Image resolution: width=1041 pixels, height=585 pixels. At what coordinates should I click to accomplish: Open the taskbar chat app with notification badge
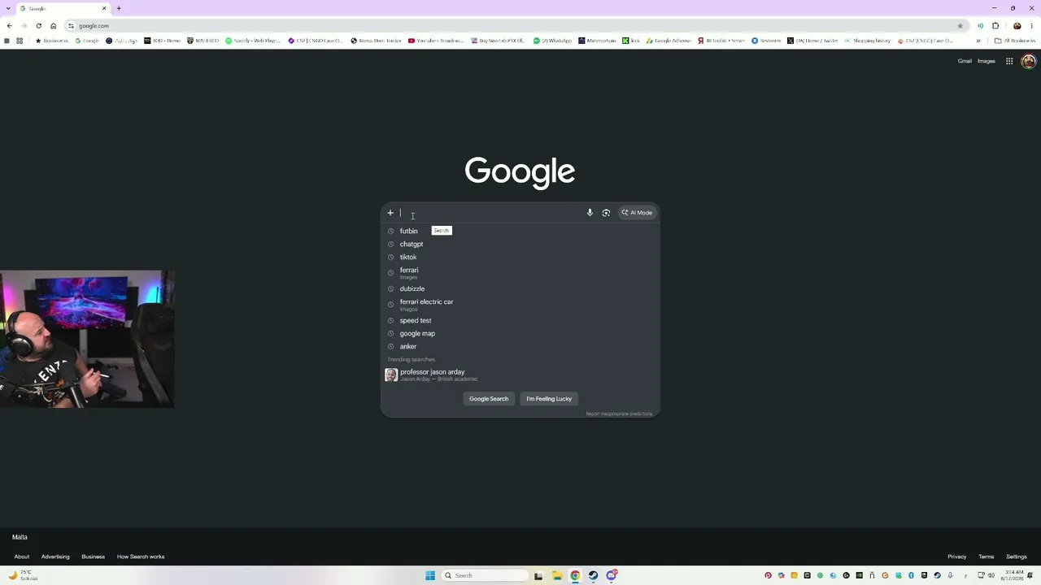click(x=612, y=575)
